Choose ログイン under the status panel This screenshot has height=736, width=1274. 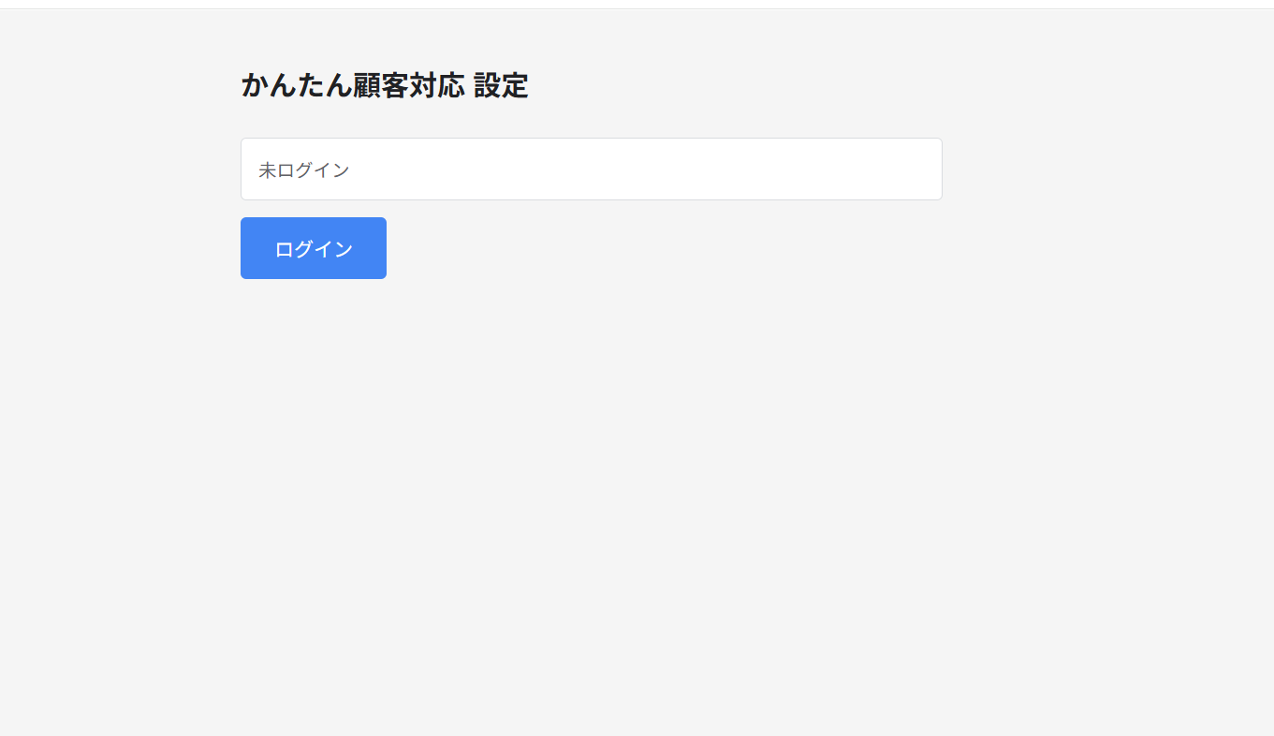point(313,248)
